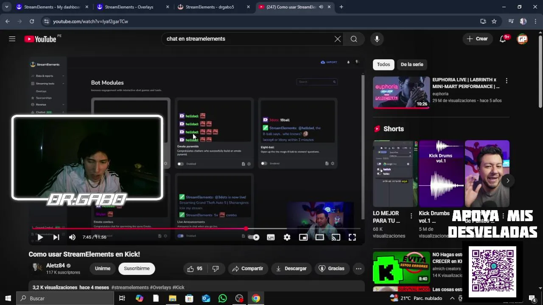Open the Aletz84 channel link
Image resolution: width=543 pixels, height=305 pixels.
[x=56, y=266]
